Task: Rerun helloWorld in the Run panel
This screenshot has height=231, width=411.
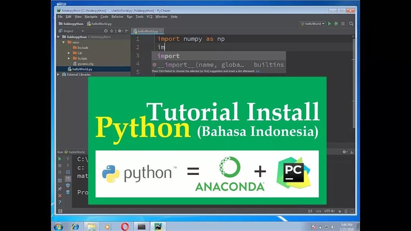Action: coord(60,159)
